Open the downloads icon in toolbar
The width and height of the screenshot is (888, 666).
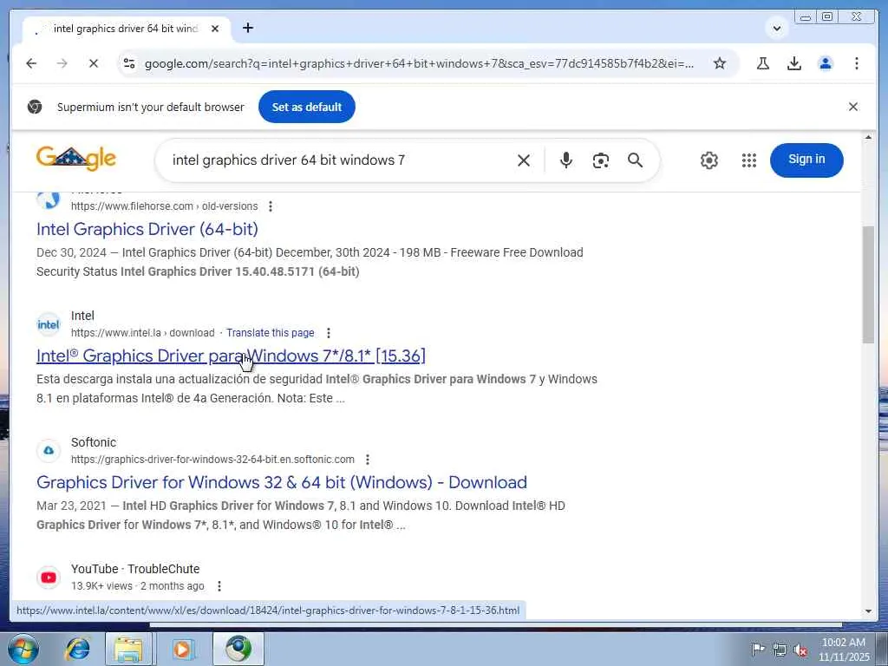(x=794, y=63)
